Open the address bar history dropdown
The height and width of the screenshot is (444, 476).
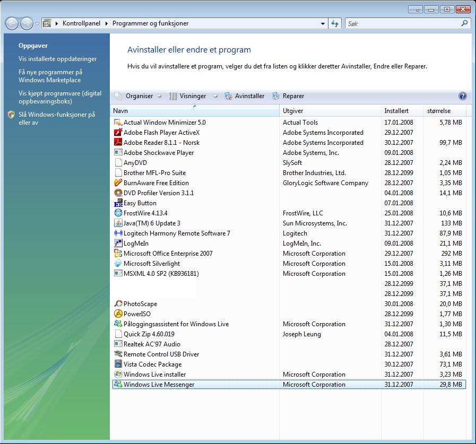coord(323,23)
